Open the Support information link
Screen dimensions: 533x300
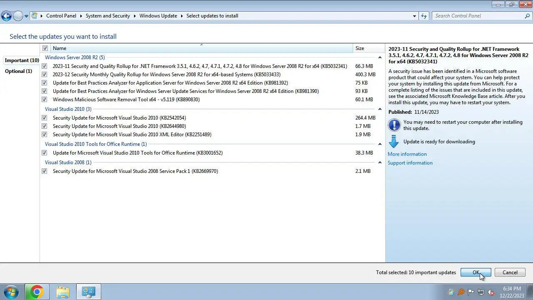click(x=410, y=163)
